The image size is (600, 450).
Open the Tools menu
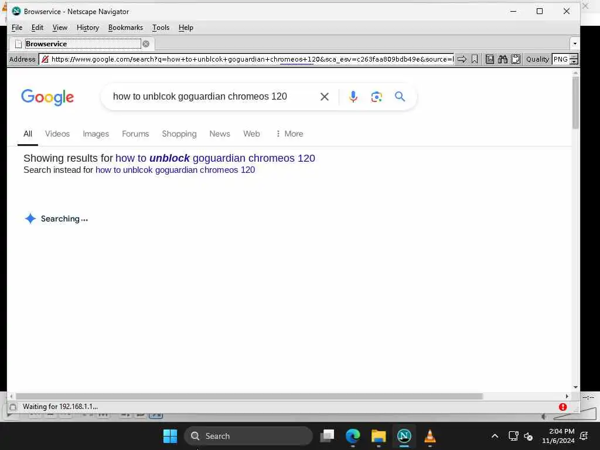pyautogui.click(x=161, y=28)
